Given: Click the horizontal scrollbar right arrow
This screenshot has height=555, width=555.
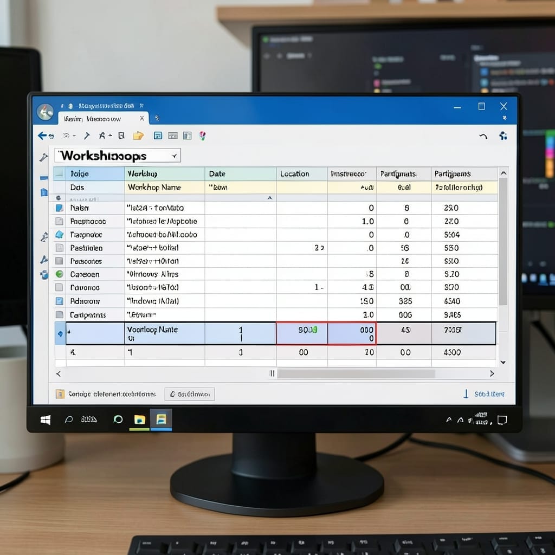Looking at the screenshot, I should 492,373.
